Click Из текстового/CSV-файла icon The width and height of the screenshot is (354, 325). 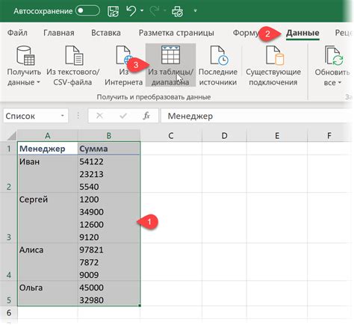[x=74, y=55]
